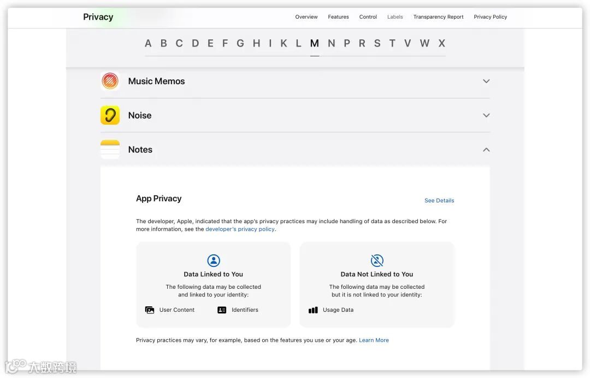590x378 pixels.
Task: Click the Noise app name
Action: (140, 115)
